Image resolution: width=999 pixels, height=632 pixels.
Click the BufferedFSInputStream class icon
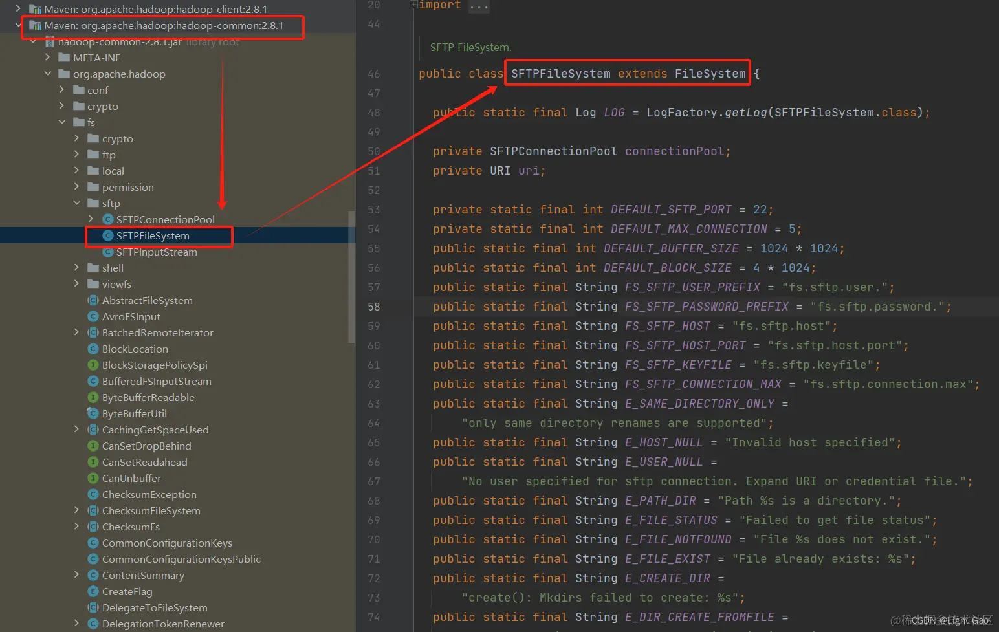[93, 381]
